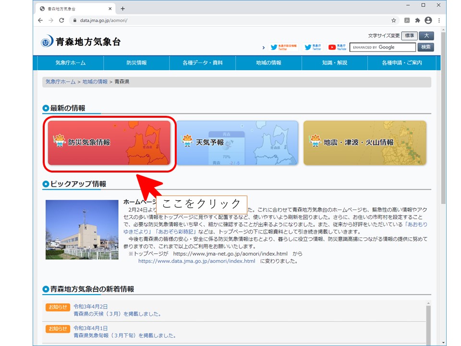
Task: Click the observatory building photo
Action: (x=82, y=230)
